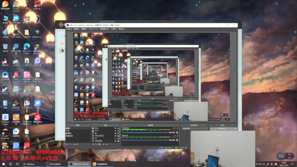Open source properties gear in Sources panel
Image resolution: width=297 pixels, height=167 pixels.
[99, 144]
